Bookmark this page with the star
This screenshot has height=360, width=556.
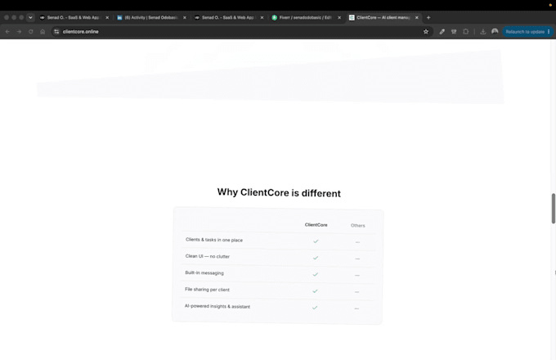[426, 32]
